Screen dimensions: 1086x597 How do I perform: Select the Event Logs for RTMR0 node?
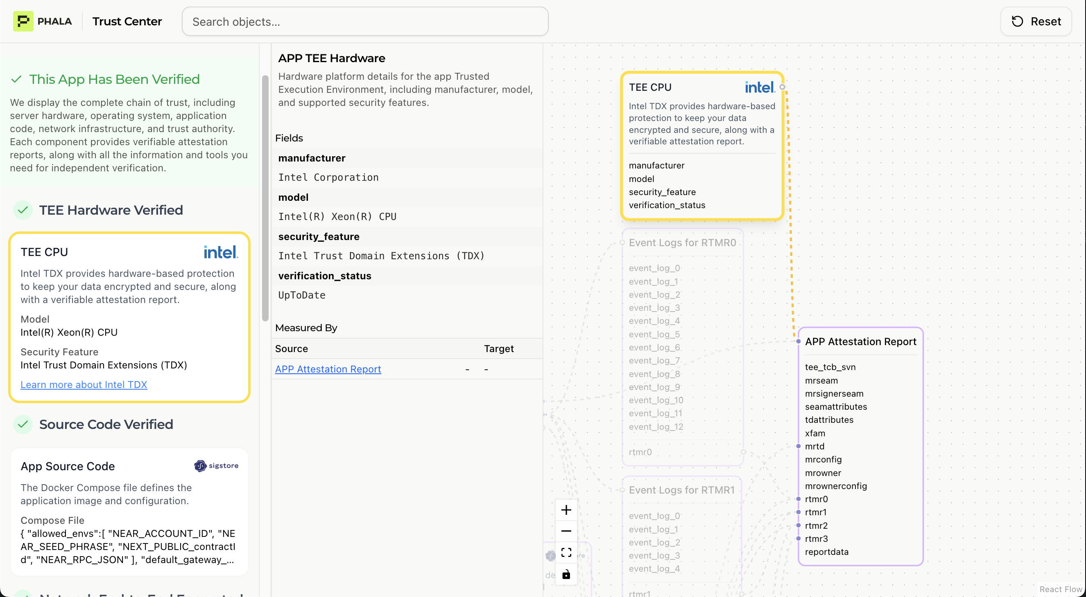coord(682,242)
